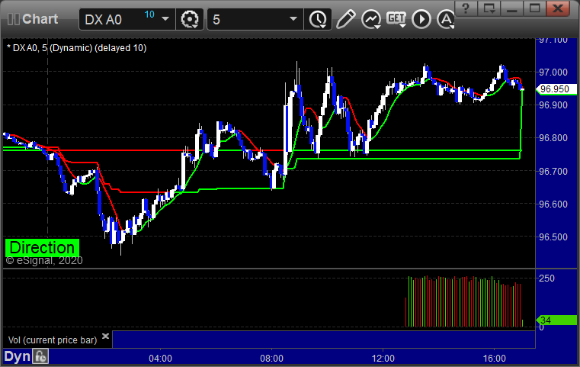Click the 250 volume axis label
580x367 pixels.
(x=546, y=278)
